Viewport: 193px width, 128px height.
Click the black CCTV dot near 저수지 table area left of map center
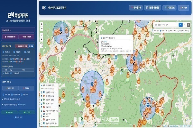75,52
